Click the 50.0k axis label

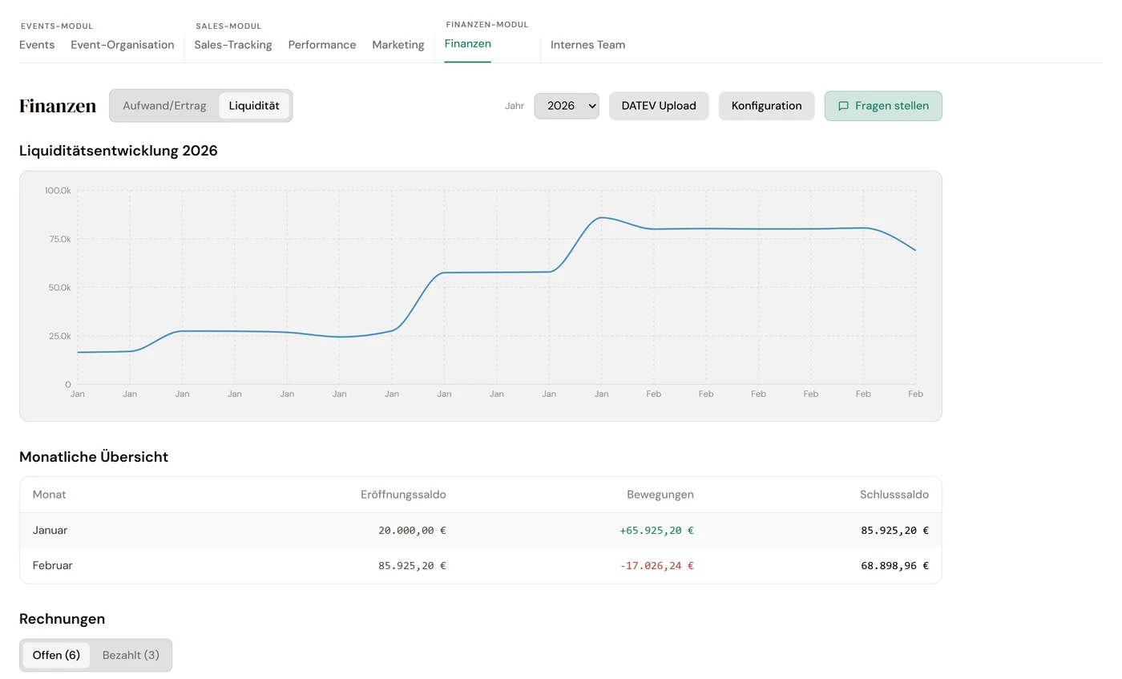coord(60,287)
